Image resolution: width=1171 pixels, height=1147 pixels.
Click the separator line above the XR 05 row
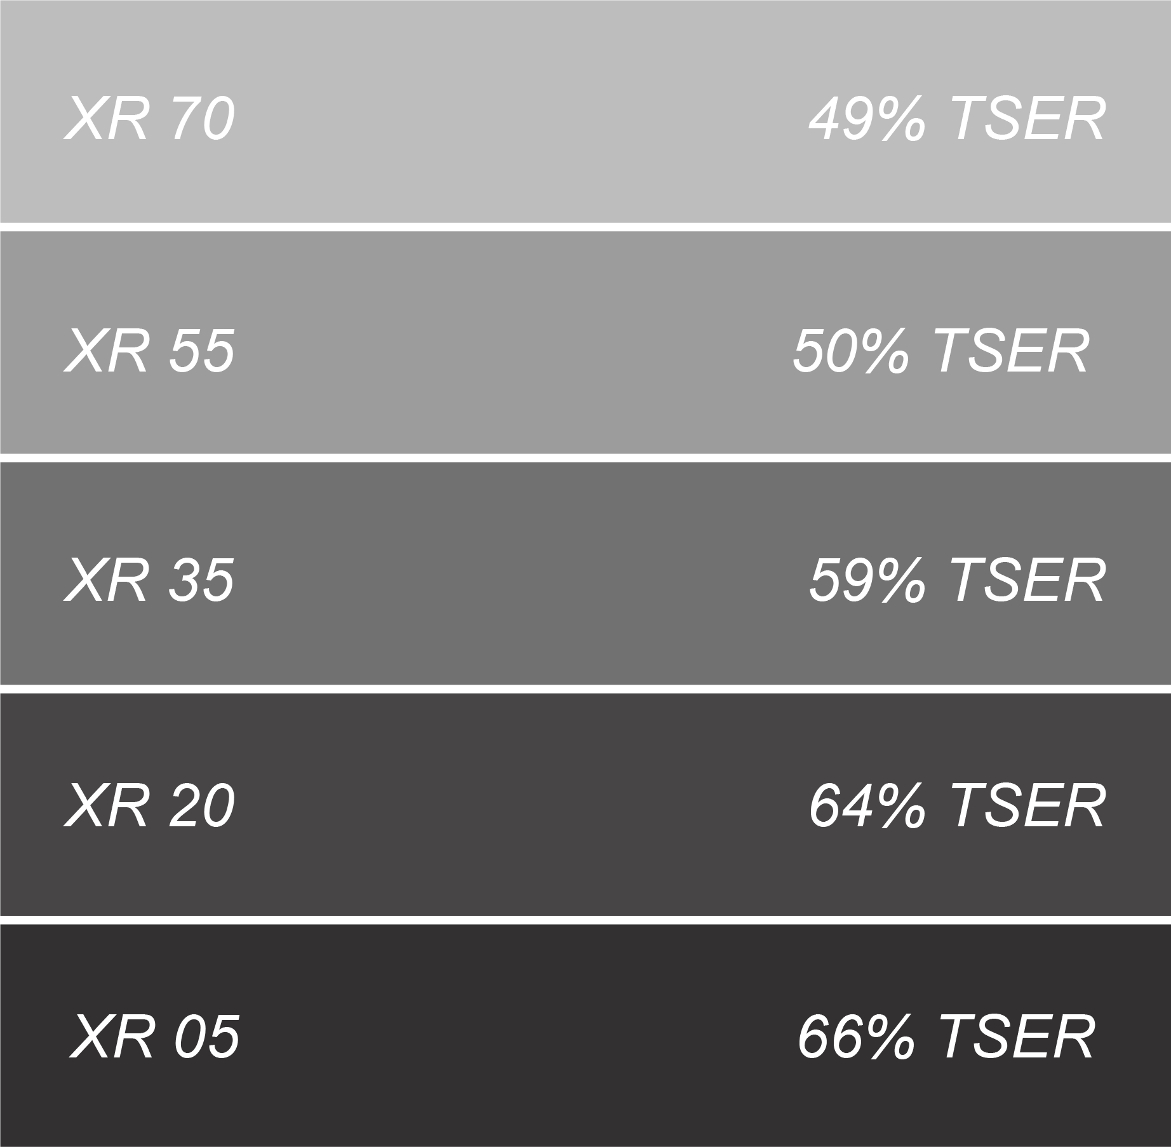(x=585, y=920)
